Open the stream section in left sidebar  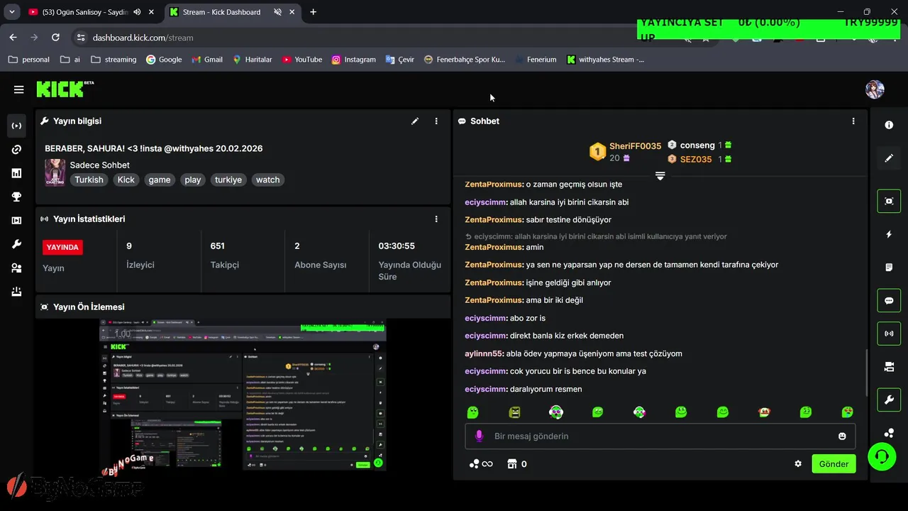pyautogui.click(x=16, y=126)
